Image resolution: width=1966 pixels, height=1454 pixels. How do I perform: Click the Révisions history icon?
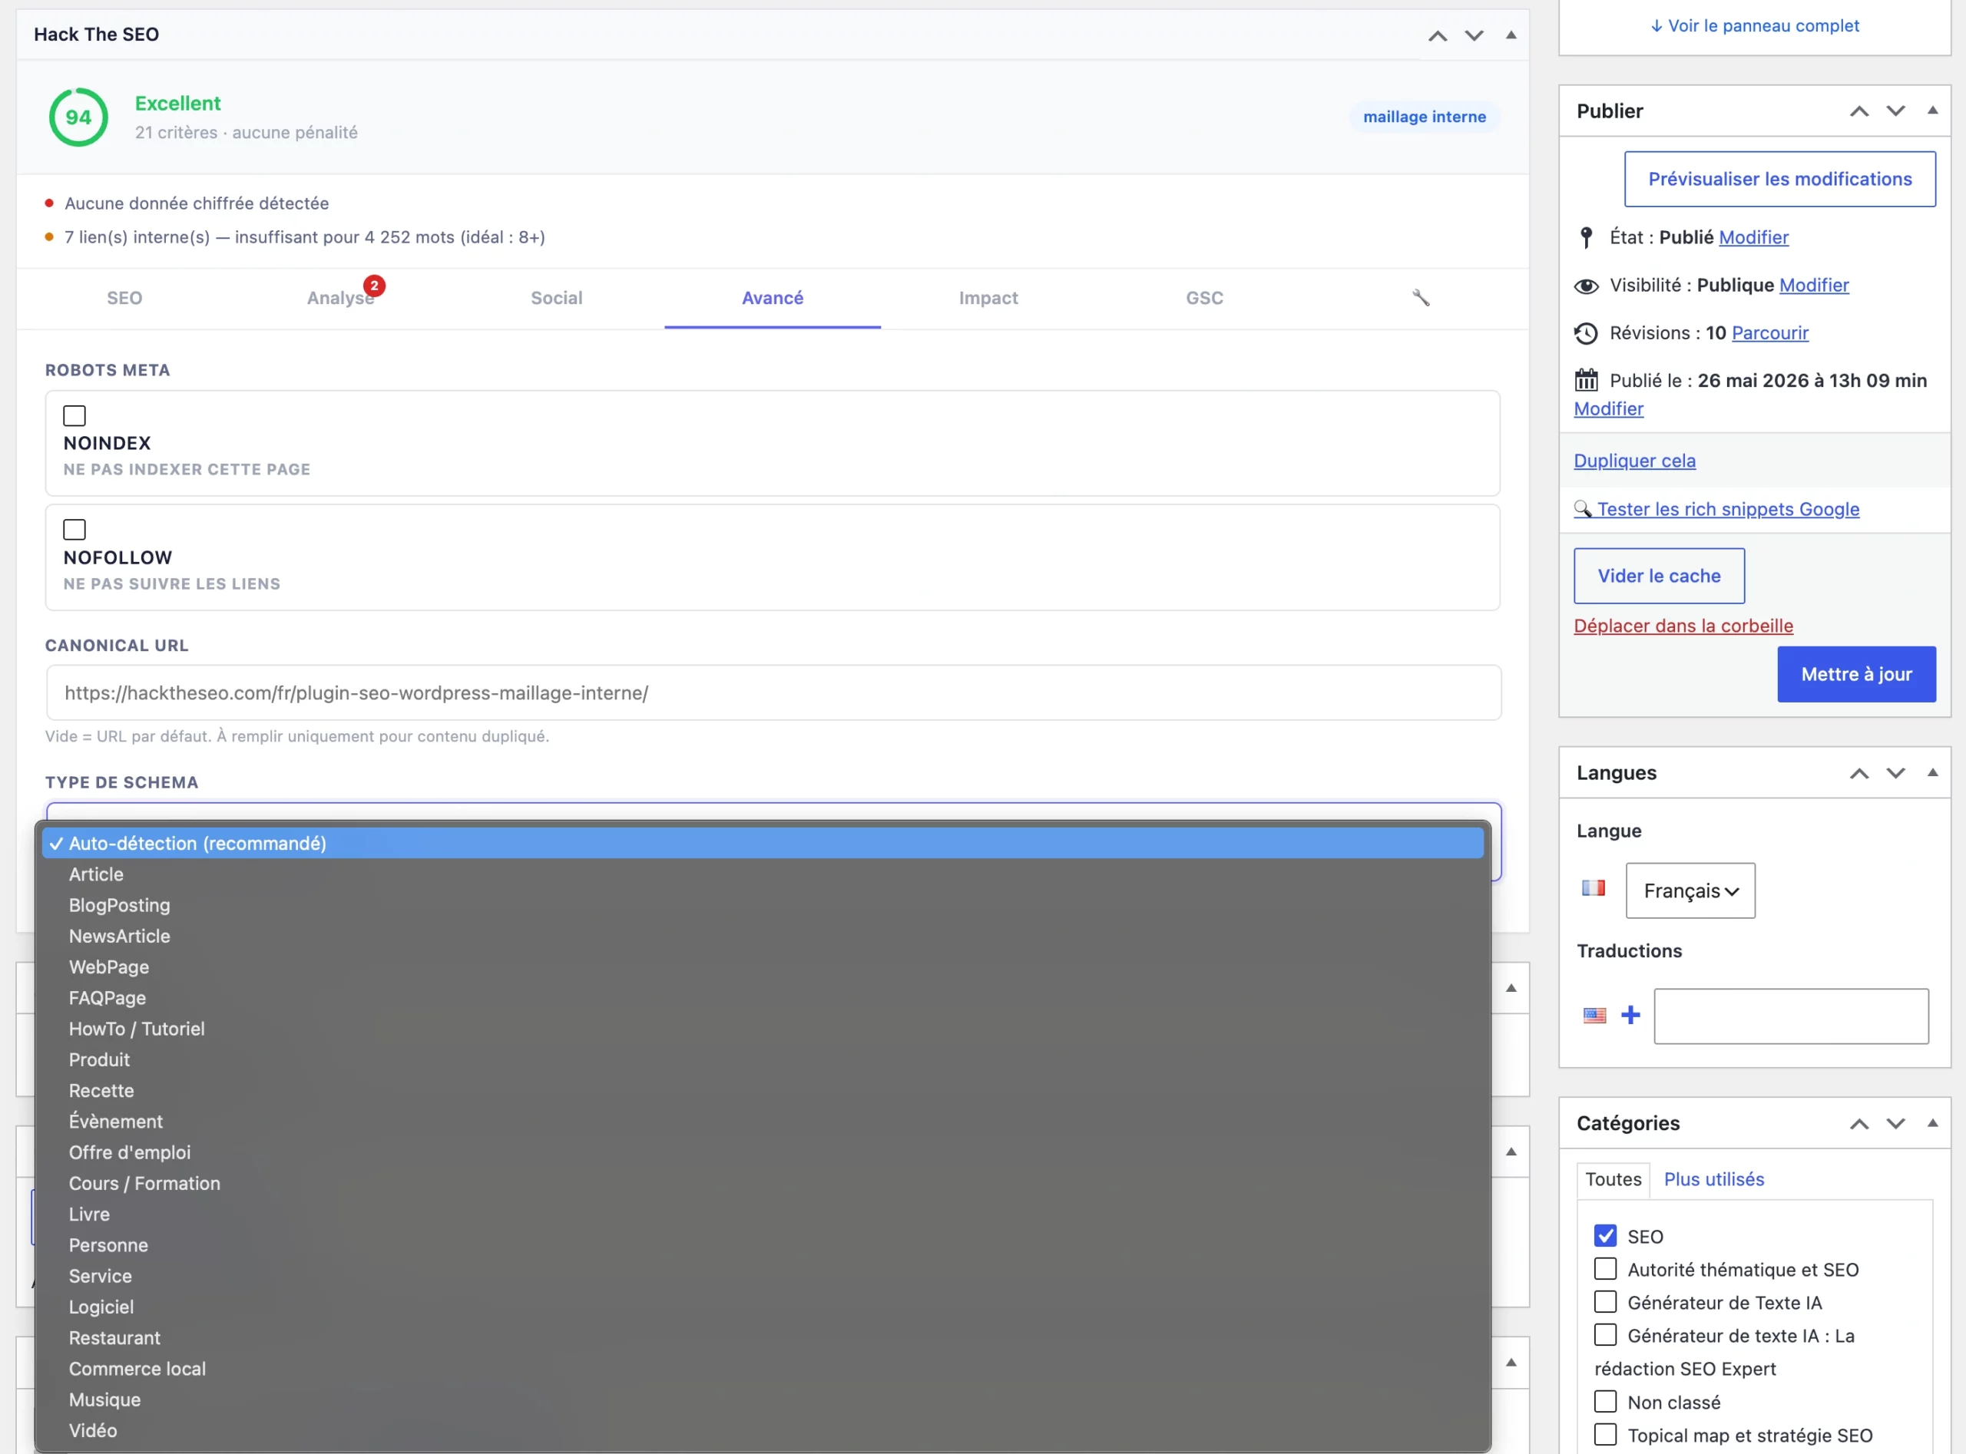point(1586,332)
